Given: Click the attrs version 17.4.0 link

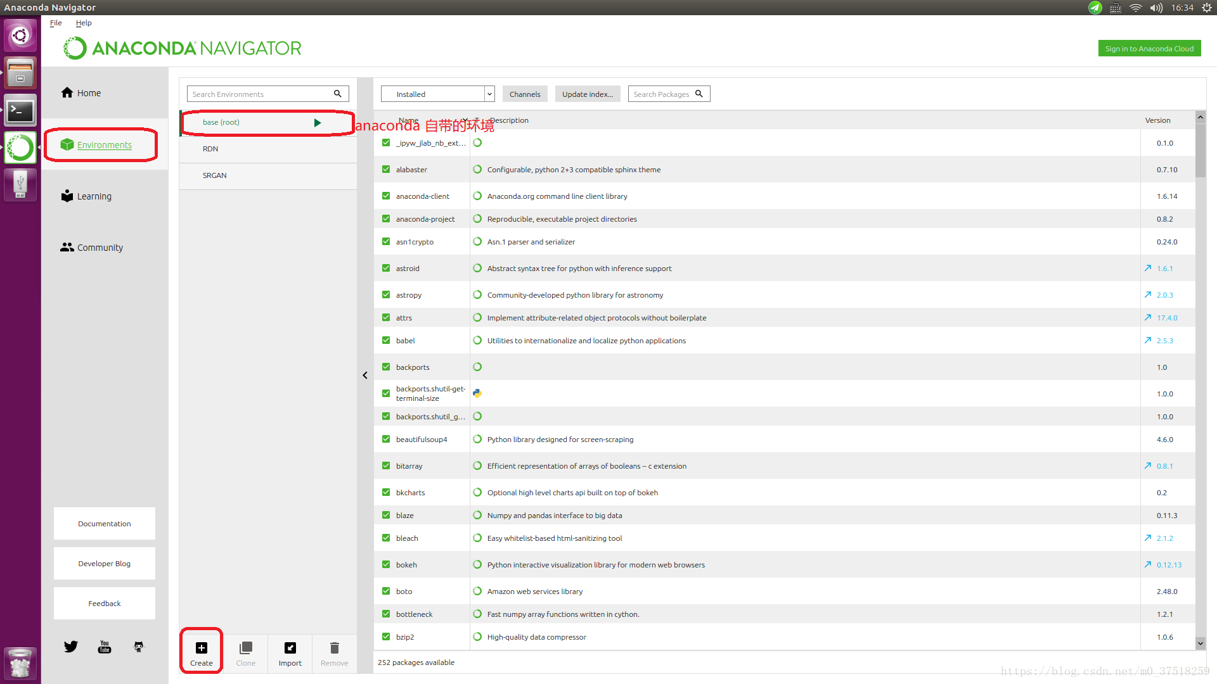Looking at the screenshot, I should pos(1167,318).
